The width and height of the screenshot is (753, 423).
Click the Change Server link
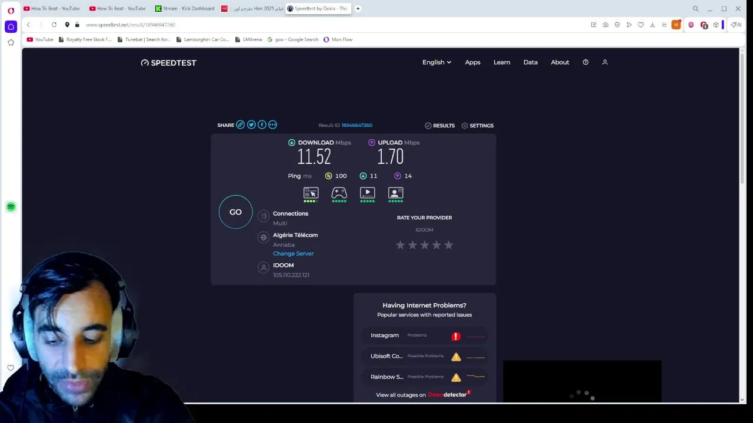293,253
